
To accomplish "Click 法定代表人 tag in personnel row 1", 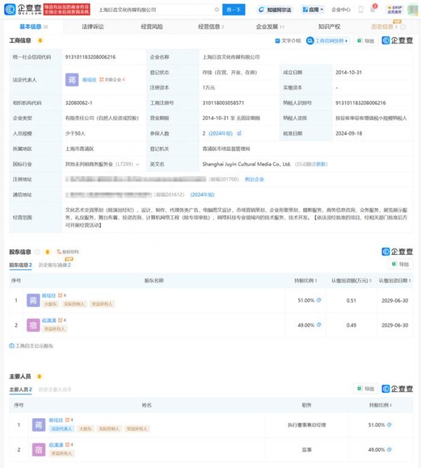I will 62,429.
